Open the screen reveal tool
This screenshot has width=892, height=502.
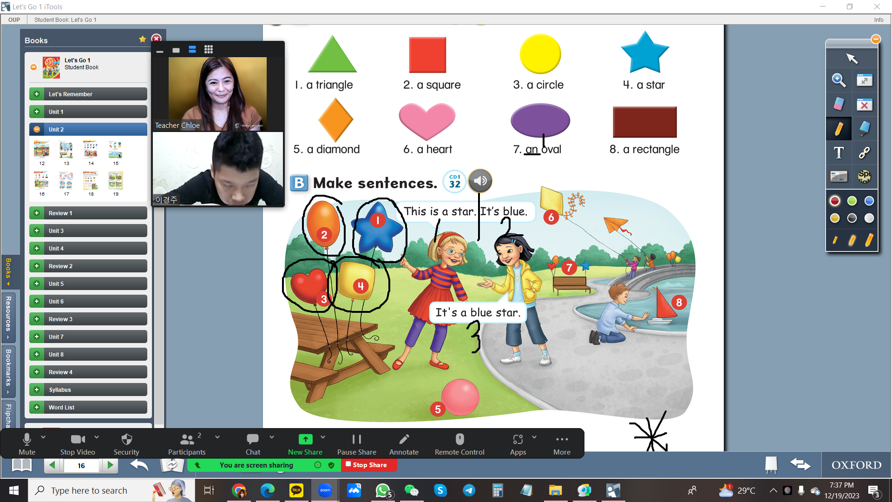[839, 176]
